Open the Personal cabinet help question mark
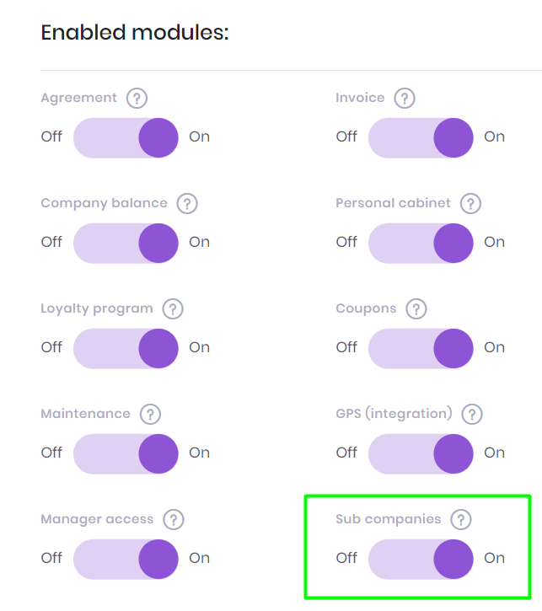The height and width of the screenshot is (611, 542). click(x=470, y=203)
